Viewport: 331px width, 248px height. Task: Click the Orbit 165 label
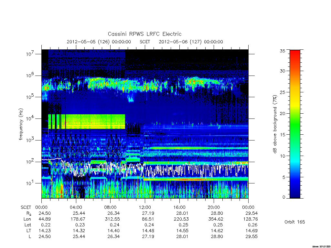pos(295,222)
